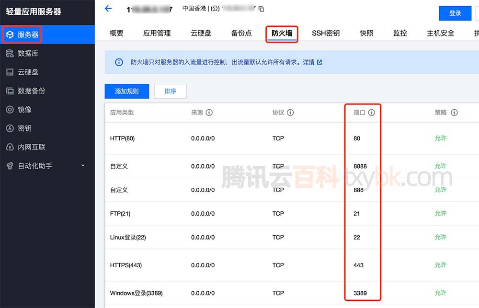This screenshot has height=308, width=479.
Task: Click the info icon next to 策略
Action: (x=454, y=113)
